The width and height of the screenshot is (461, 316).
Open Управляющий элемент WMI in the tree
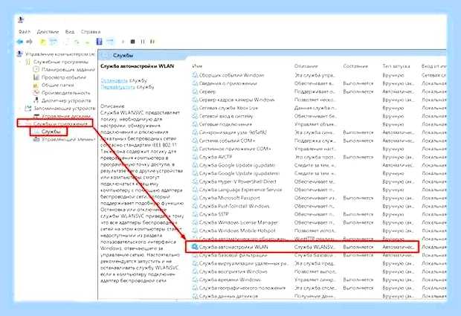pos(68,139)
